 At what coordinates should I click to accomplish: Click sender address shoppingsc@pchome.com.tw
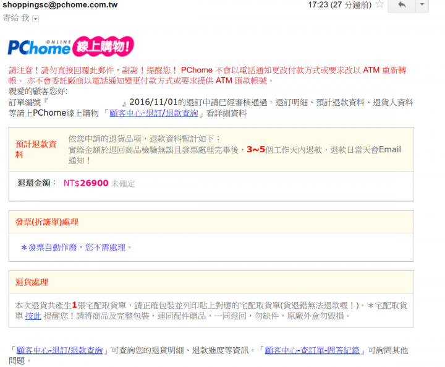click(x=60, y=5)
